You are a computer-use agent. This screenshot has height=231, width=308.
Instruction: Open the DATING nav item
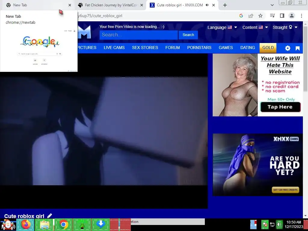coord(248,48)
